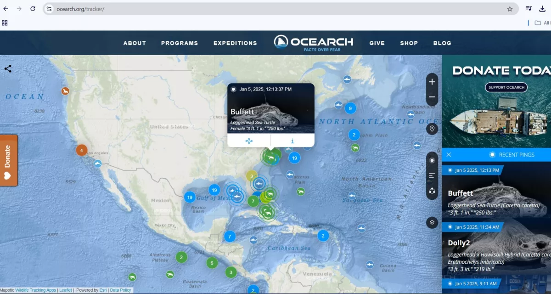
Task: Go back in the browser
Action: pos(6,9)
